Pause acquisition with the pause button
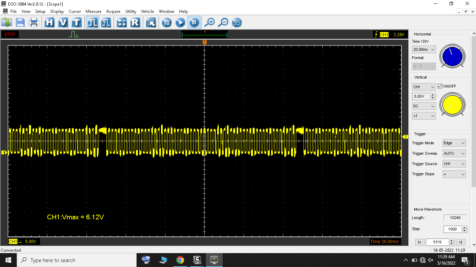Screen dimensions: 476x267 (194, 23)
